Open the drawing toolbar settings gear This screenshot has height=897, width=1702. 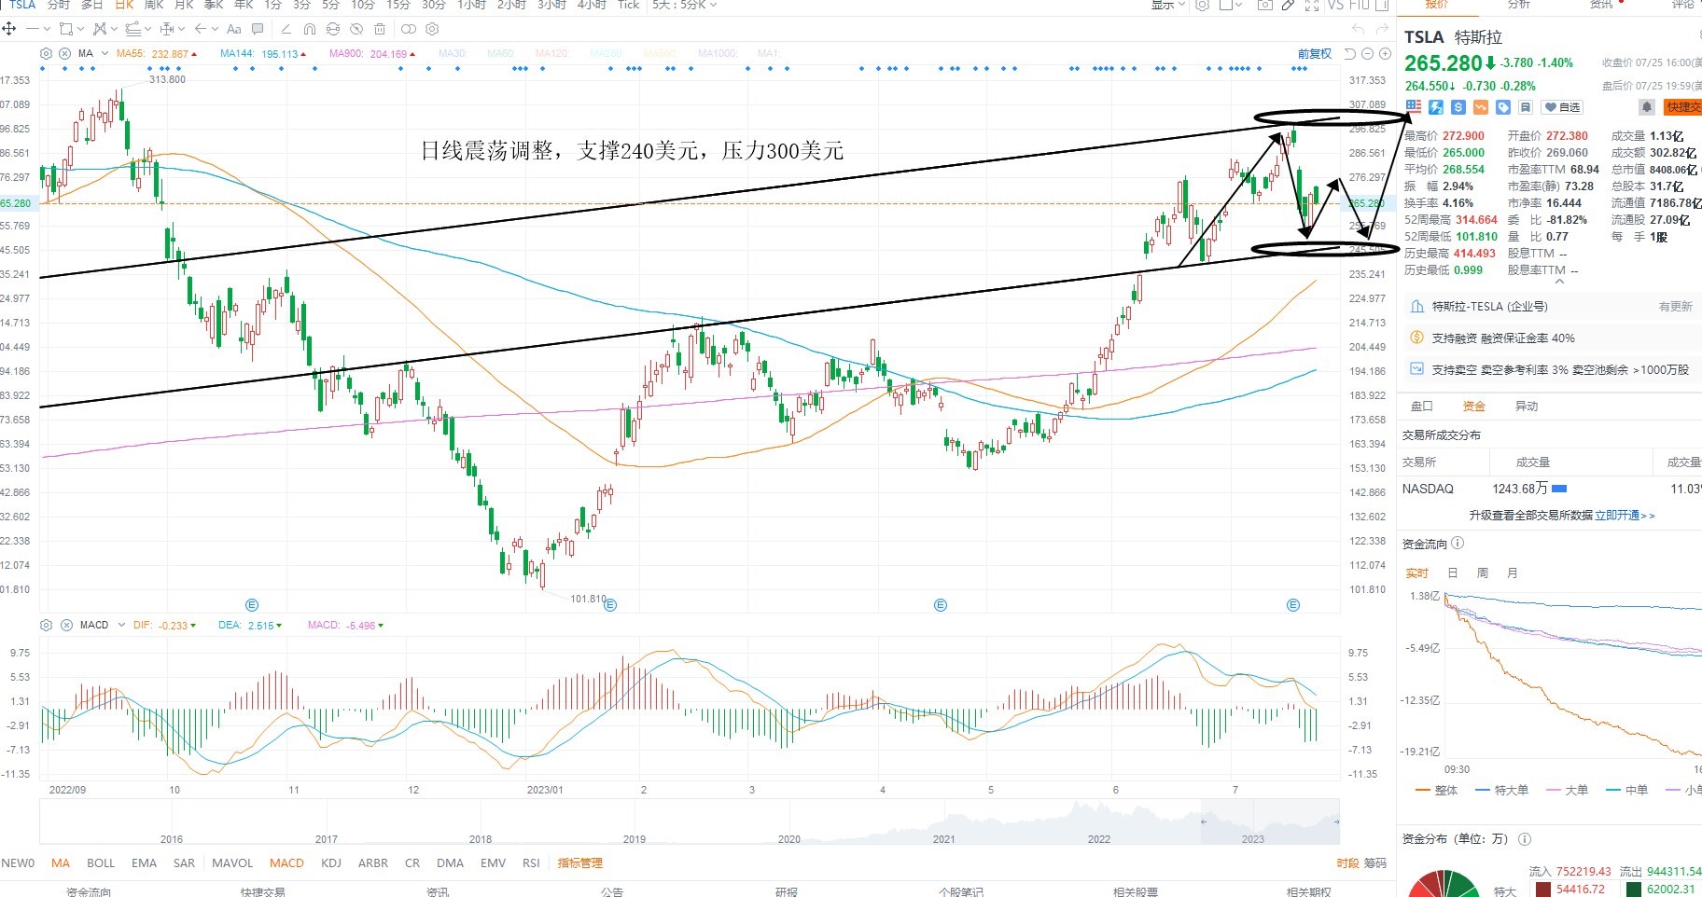click(432, 29)
